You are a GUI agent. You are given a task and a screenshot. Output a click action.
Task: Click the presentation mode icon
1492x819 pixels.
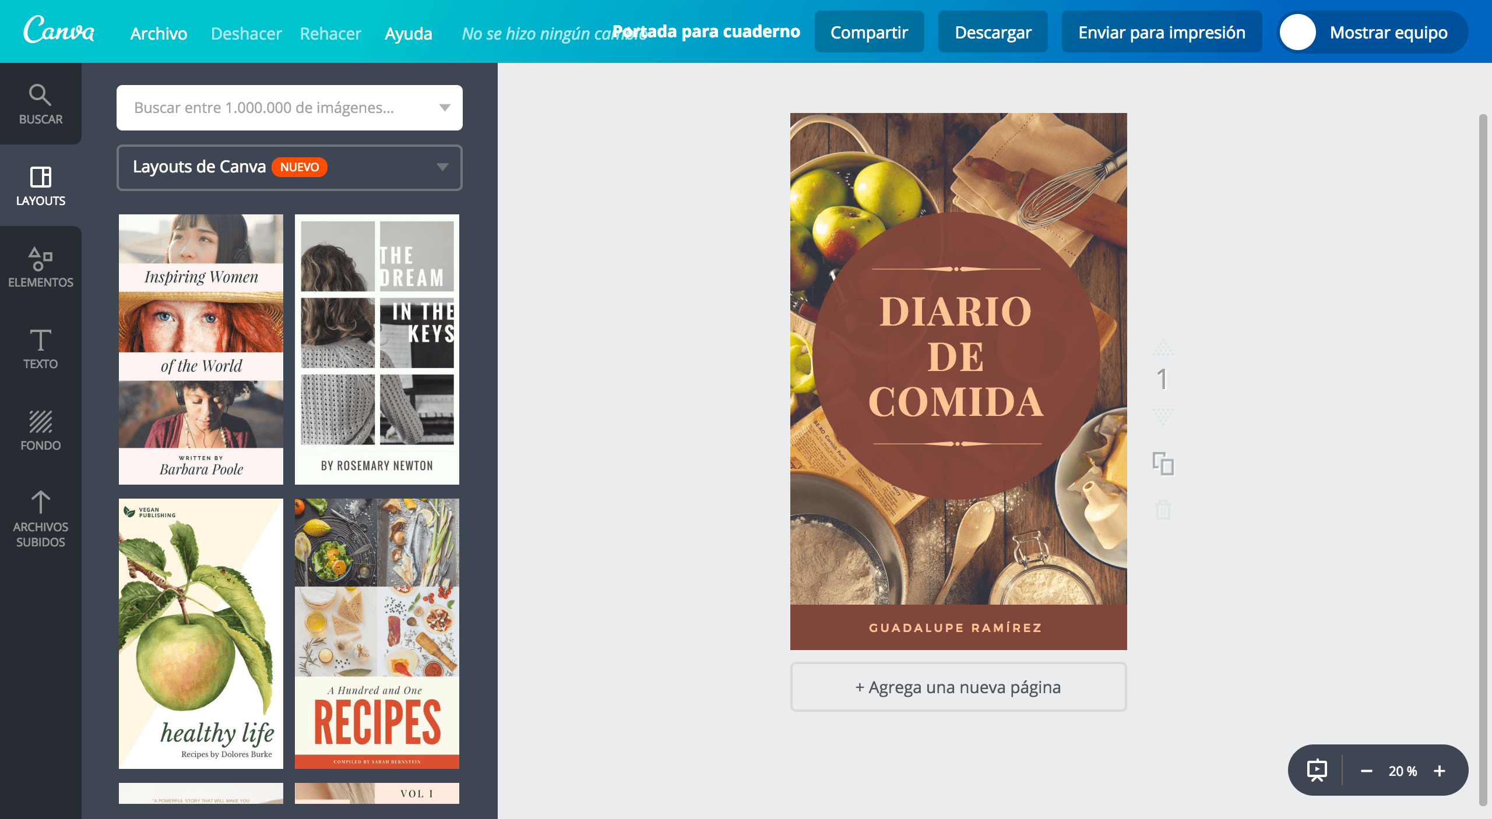1317,771
